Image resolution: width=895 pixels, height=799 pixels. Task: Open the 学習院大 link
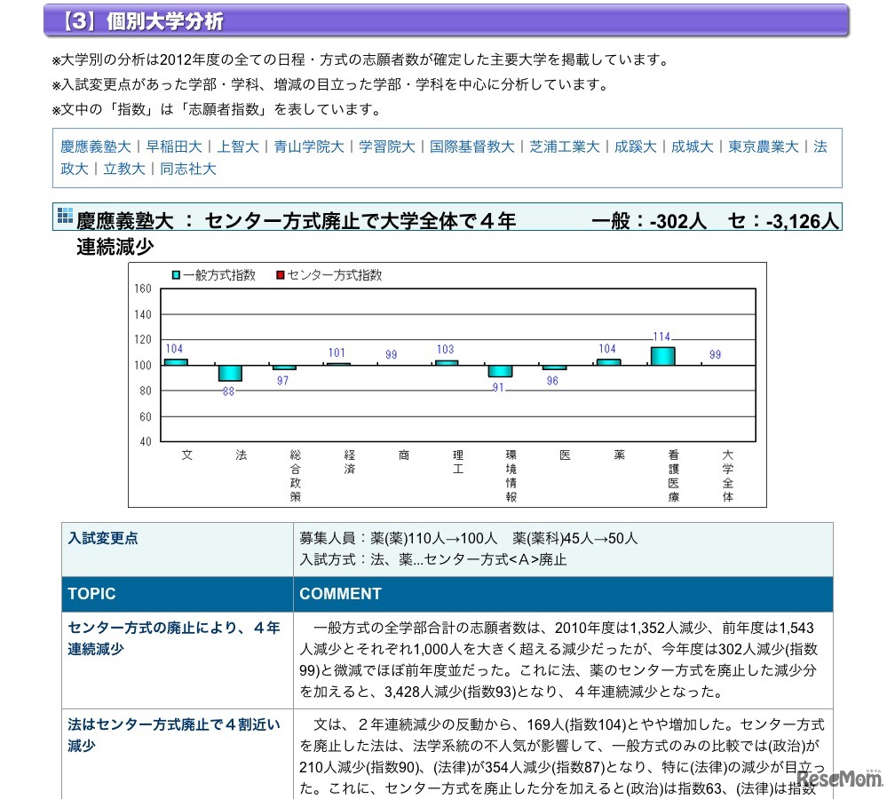pyautogui.click(x=387, y=146)
